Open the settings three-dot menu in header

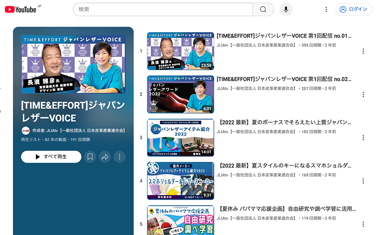(x=326, y=9)
